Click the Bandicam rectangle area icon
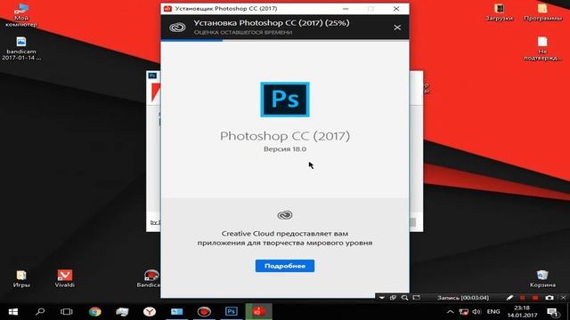This screenshot has width=570, height=320. point(417,298)
